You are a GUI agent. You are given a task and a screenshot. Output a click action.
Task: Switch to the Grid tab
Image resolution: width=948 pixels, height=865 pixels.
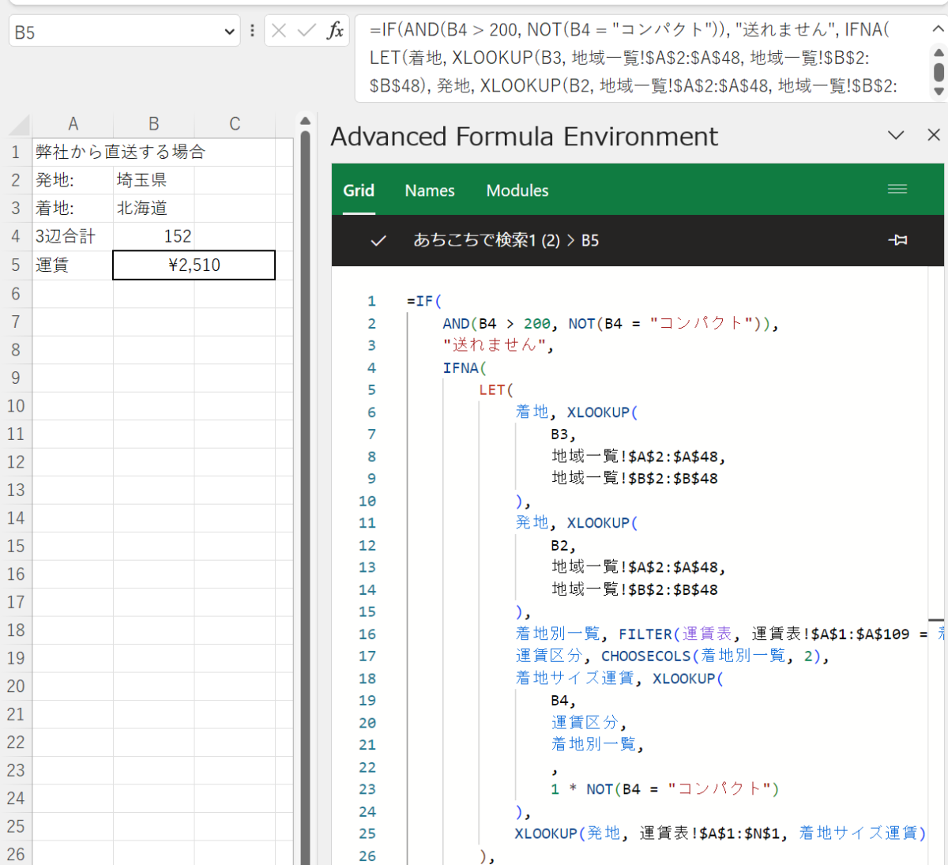pos(359,190)
